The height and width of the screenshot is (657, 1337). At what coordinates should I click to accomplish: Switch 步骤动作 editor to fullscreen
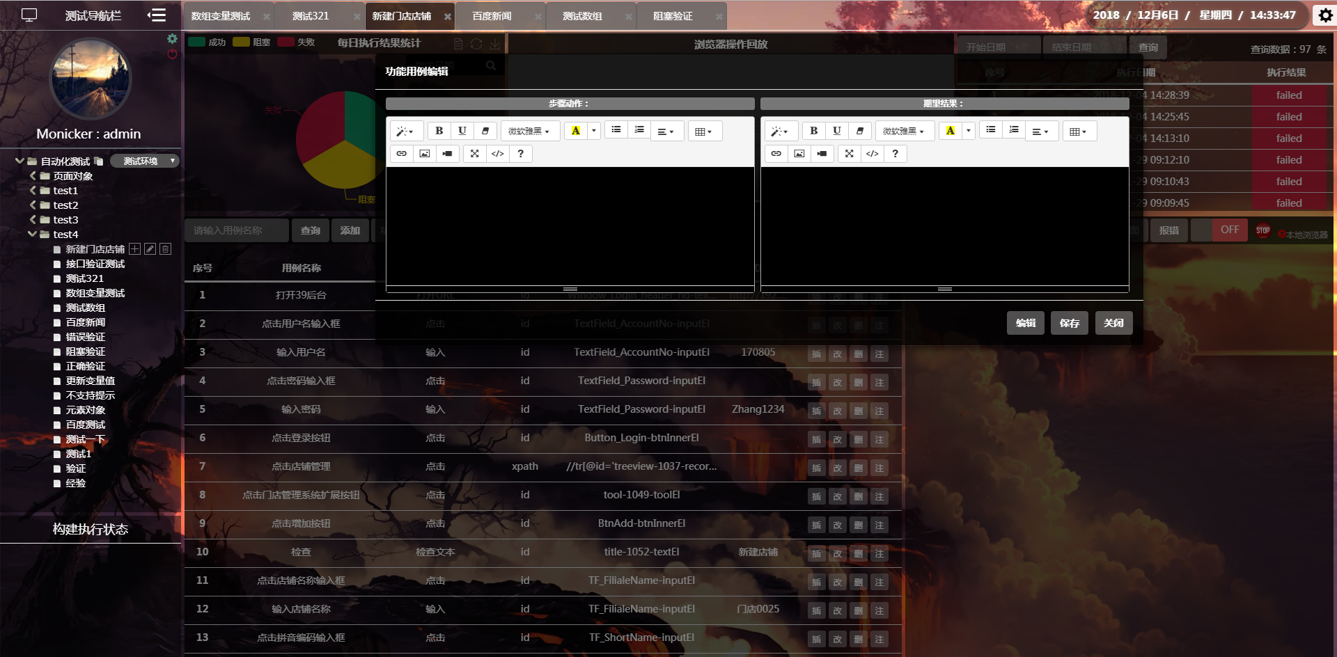click(x=475, y=154)
